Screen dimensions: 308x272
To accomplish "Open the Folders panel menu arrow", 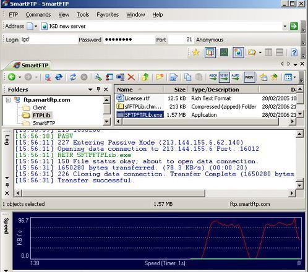I will coord(90,90).
